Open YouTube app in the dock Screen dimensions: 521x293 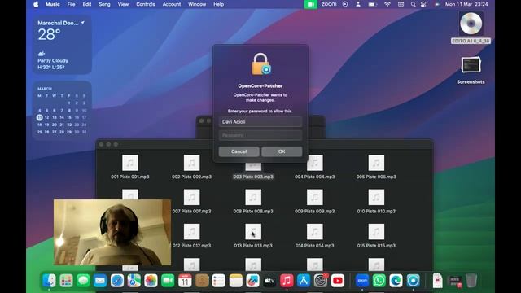coord(337,281)
